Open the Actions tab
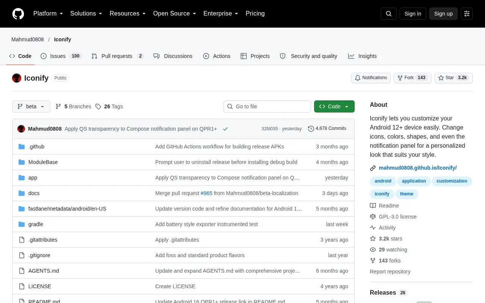 217,56
